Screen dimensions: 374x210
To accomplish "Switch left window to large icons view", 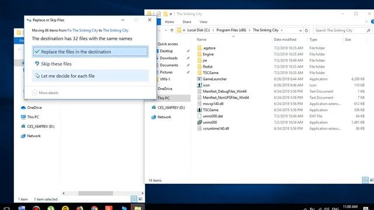I will click(141, 199).
